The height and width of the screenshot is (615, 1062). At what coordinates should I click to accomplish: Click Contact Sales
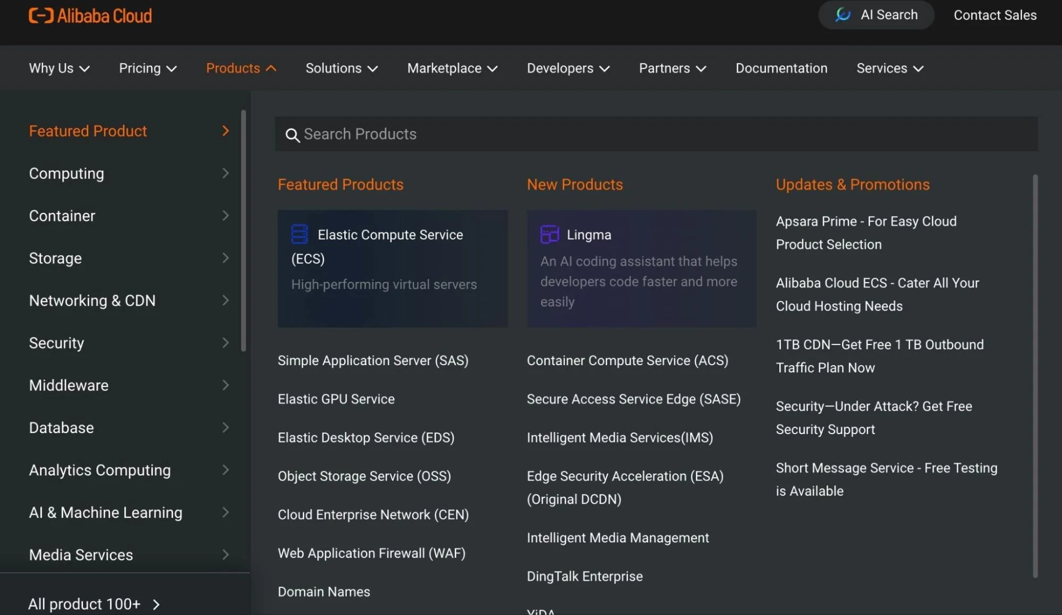[995, 15]
